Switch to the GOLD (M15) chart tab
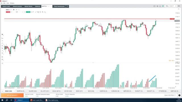 56,91
